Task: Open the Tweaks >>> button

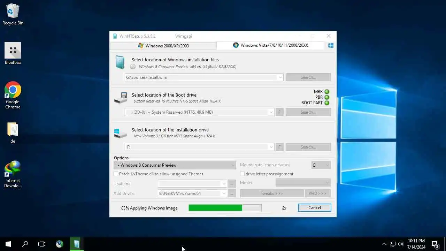Action: (272, 193)
